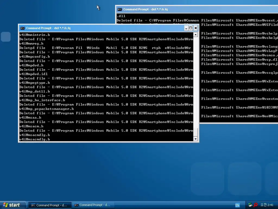Click the 'v4i₩mp_hw_interface.h' output line
Screen dimensions: 278x209
[x=42, y=100]
